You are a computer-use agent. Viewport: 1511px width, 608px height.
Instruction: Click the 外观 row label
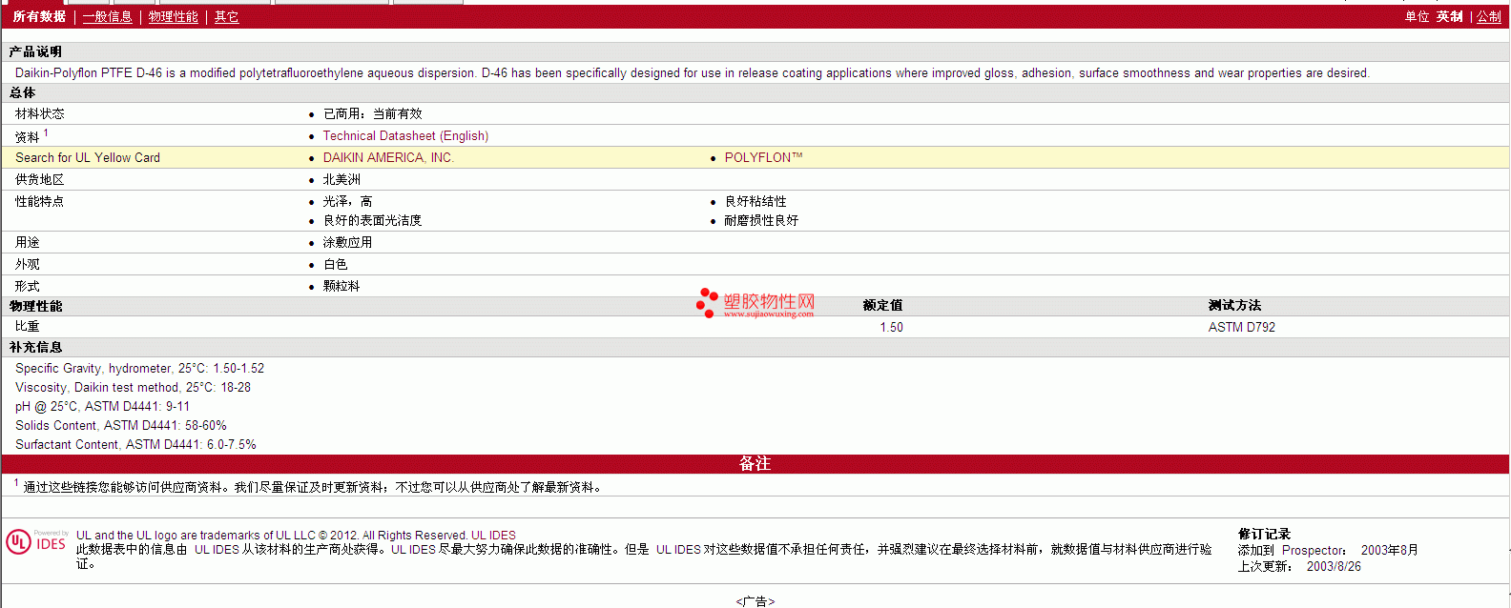pyautogui.click(x=28, y=265)
